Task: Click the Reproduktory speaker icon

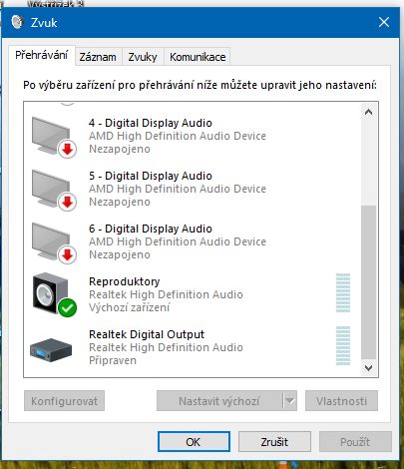Action: [x=54, y=294]
